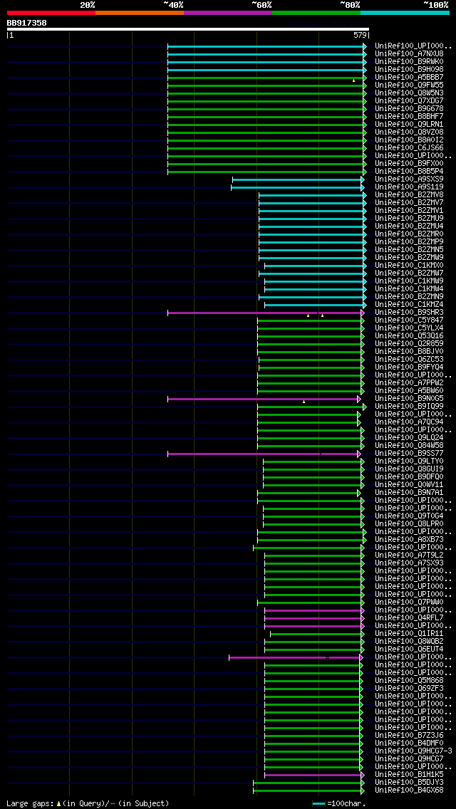This screenshot has width=456, height=809.
Task: Open hit UniRef100_Q9LRN1
Action: coord(409,125)
